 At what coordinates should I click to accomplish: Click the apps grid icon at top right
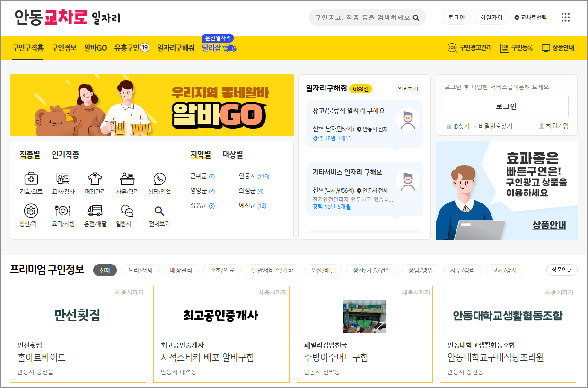[566, 16]
